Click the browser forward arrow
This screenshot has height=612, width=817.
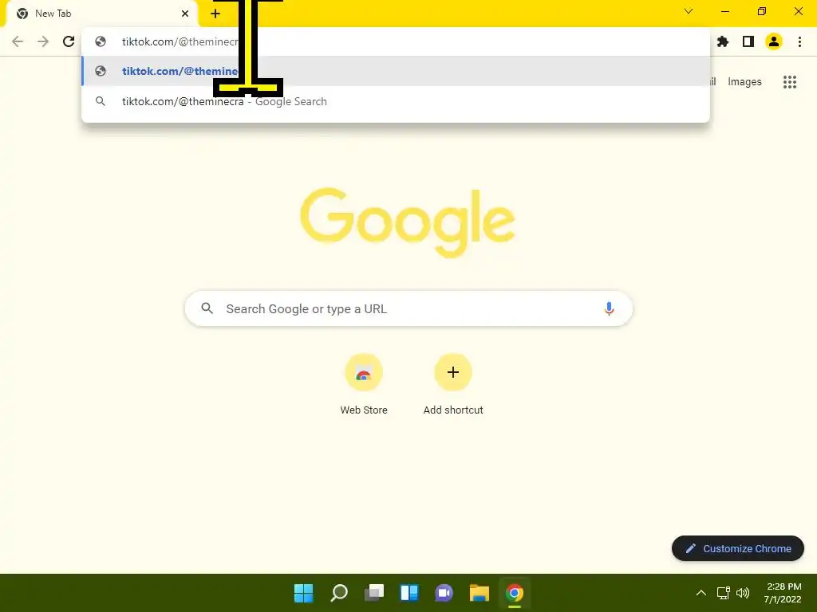tap(43, 41)
